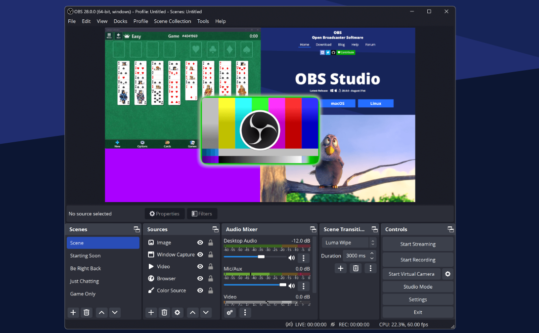539x333 pixels.
Task: Pop out the Audio Mixer dock
Action: [x=313, y=229]
